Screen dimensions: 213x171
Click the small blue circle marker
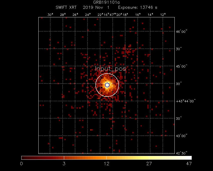pos(107,85)
